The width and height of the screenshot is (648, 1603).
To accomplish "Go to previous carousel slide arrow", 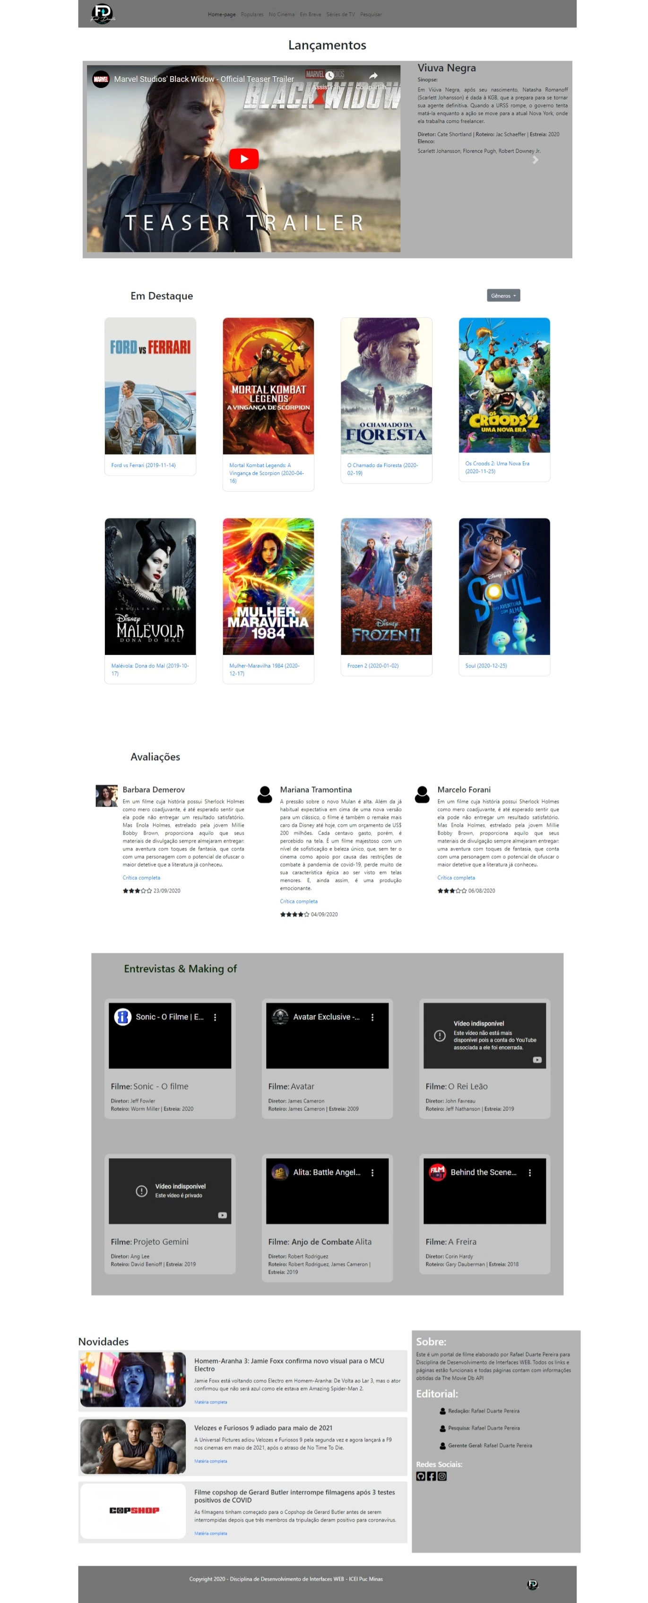I will [x=120, y=160].
